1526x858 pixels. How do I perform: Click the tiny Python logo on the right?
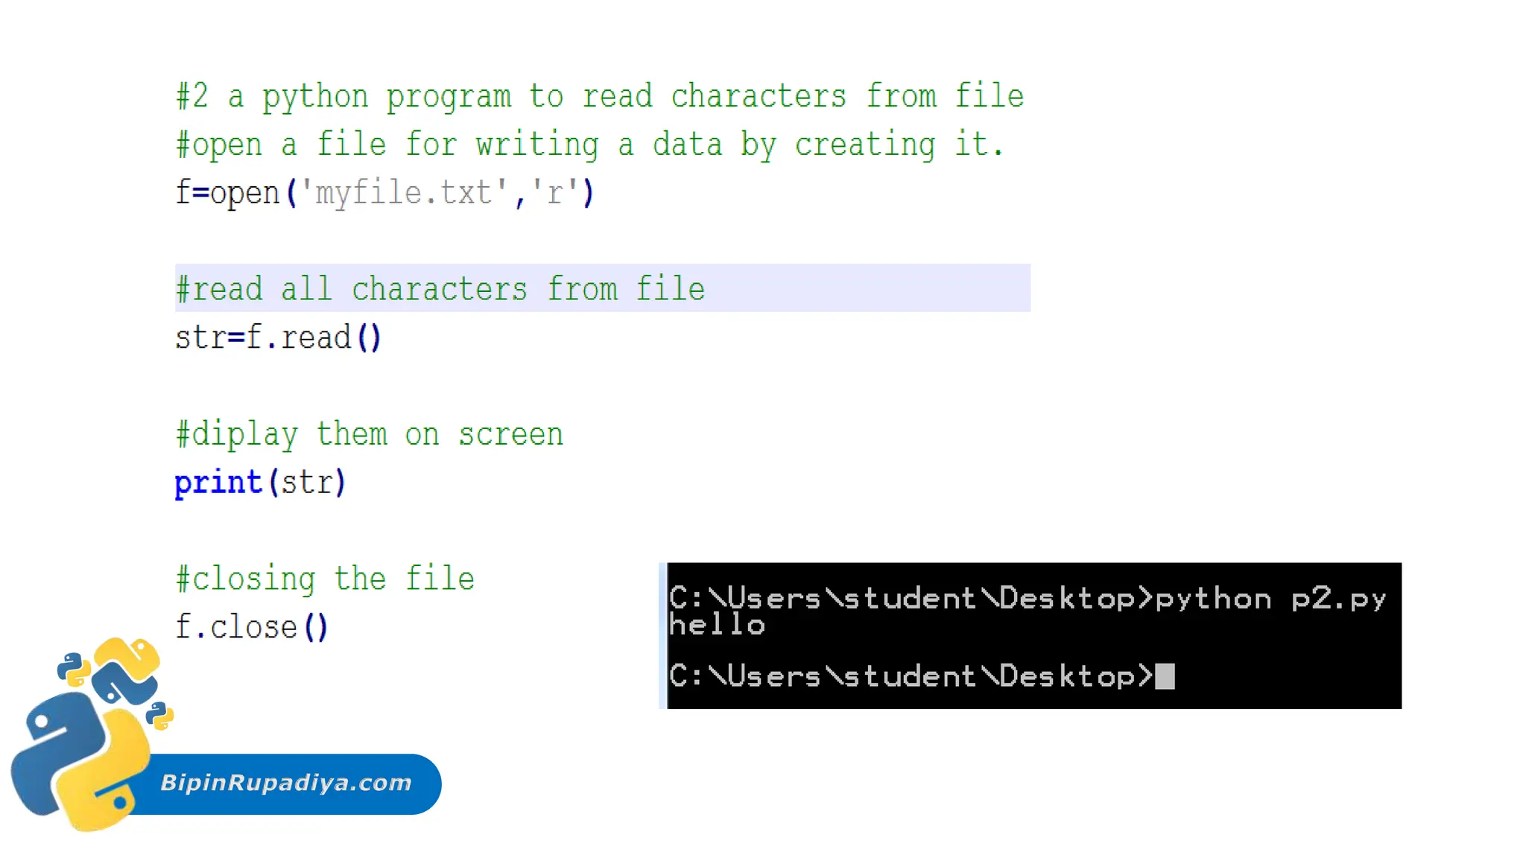[159, 716]
